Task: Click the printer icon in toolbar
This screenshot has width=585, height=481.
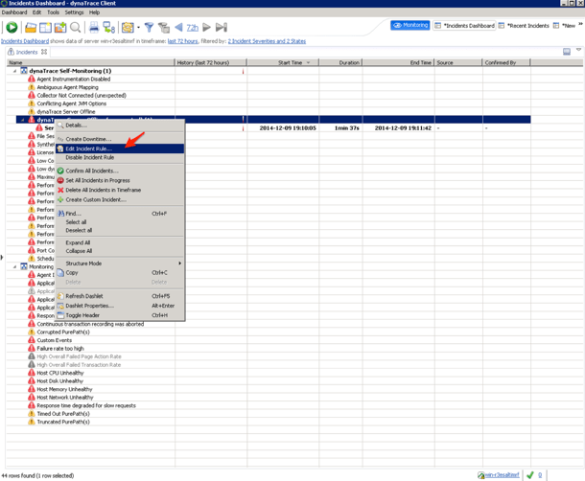Action: [x=94, y=28]
